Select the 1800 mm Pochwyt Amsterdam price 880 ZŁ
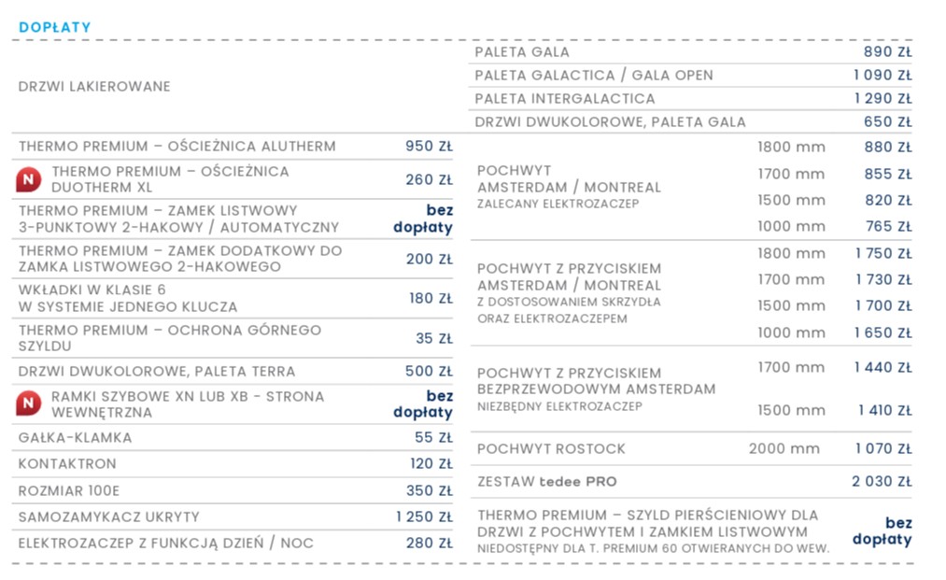946x580 pixels. click(887, 148)
